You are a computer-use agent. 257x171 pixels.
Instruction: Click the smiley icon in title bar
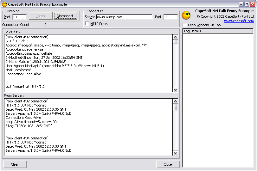(x=4, y=4)
